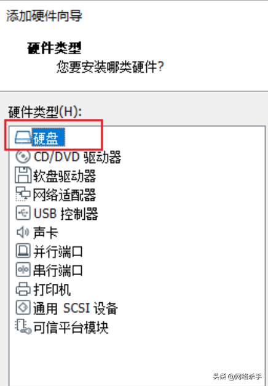Click the hard disk drive icon

23,137
